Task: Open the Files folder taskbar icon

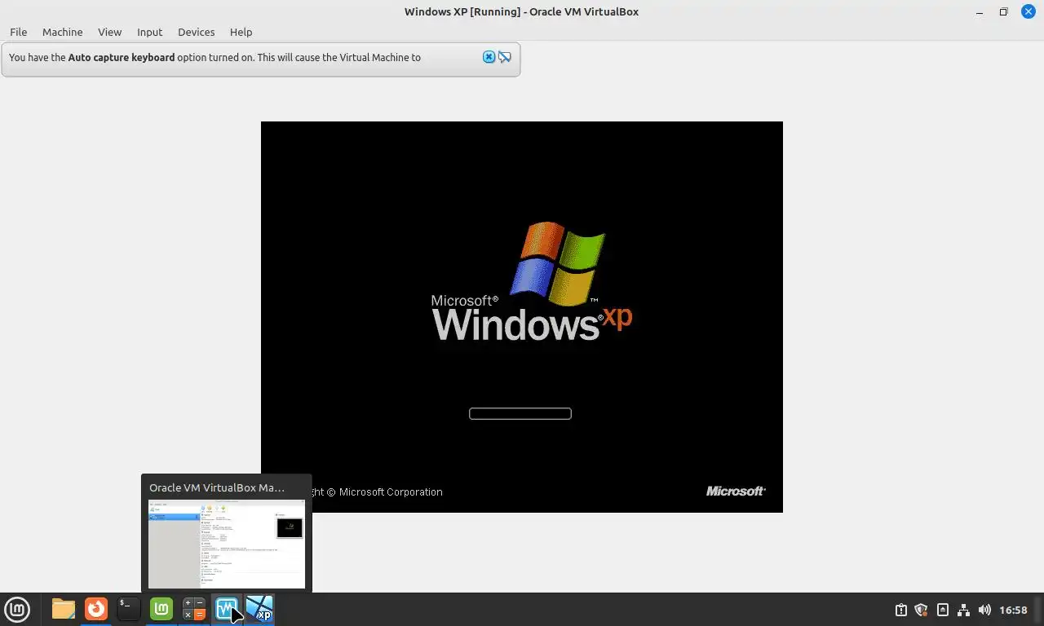Action: (x=63, y=609)
